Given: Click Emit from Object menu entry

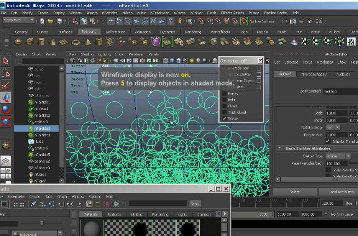Looking at the screenshot, I should [241, 80].
